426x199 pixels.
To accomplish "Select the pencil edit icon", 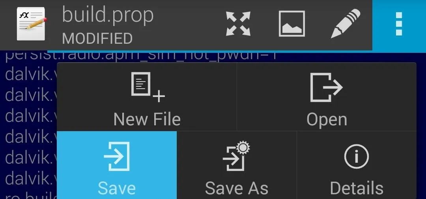I will 346,23.
